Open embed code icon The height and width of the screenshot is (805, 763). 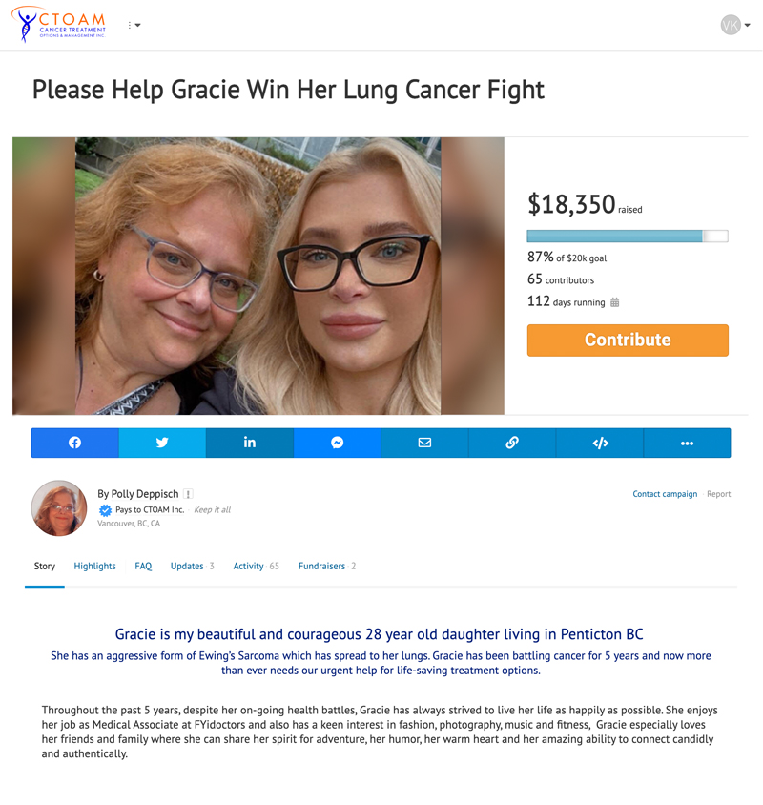(x=600, y=443)
